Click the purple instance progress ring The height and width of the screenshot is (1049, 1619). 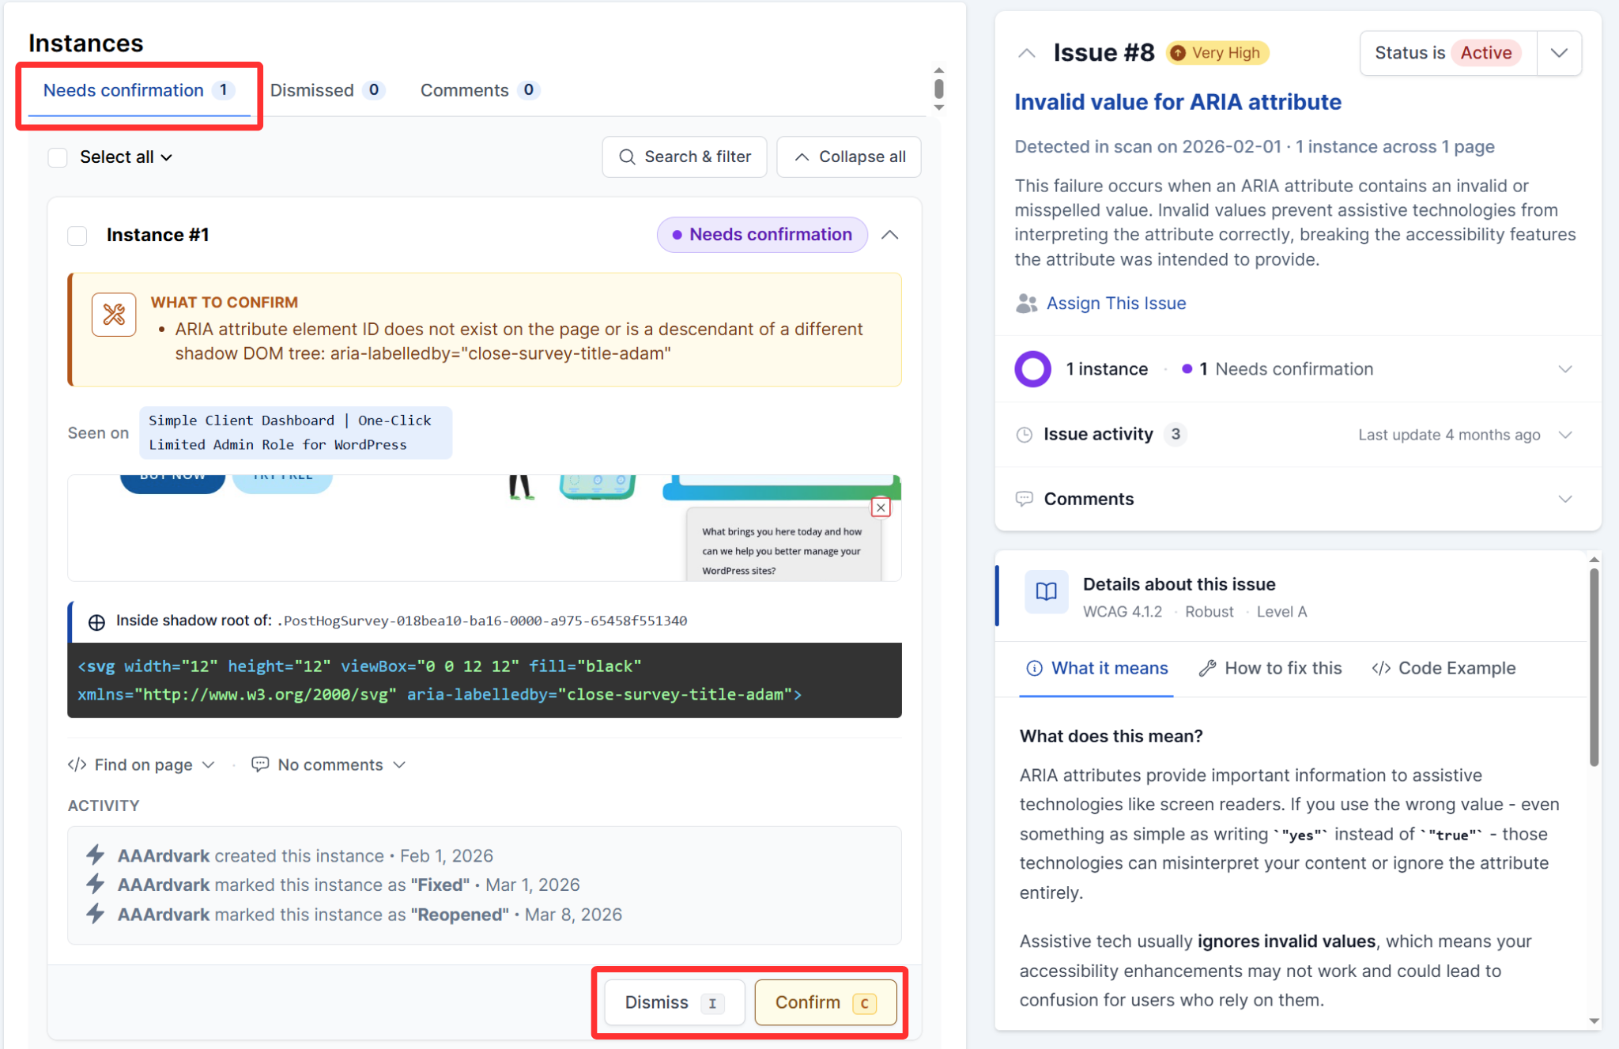pos(1033,369)
